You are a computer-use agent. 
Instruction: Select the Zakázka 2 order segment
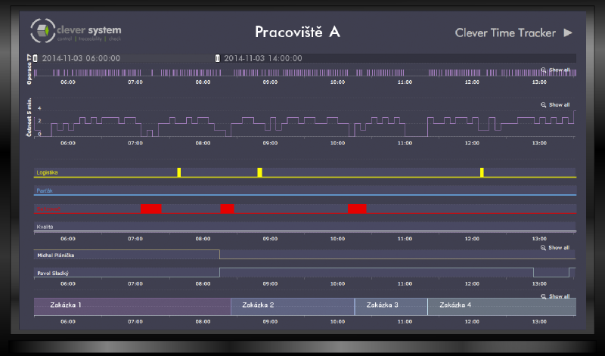click(293, 307)
